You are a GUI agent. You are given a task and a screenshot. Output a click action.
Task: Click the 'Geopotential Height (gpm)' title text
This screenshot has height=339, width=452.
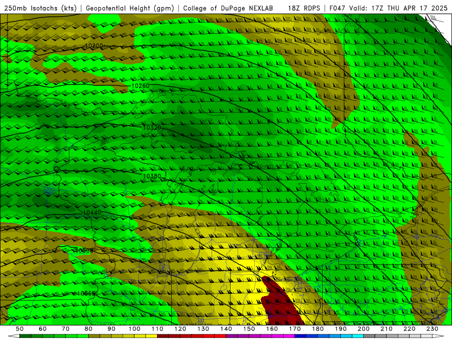pos(130,8)
